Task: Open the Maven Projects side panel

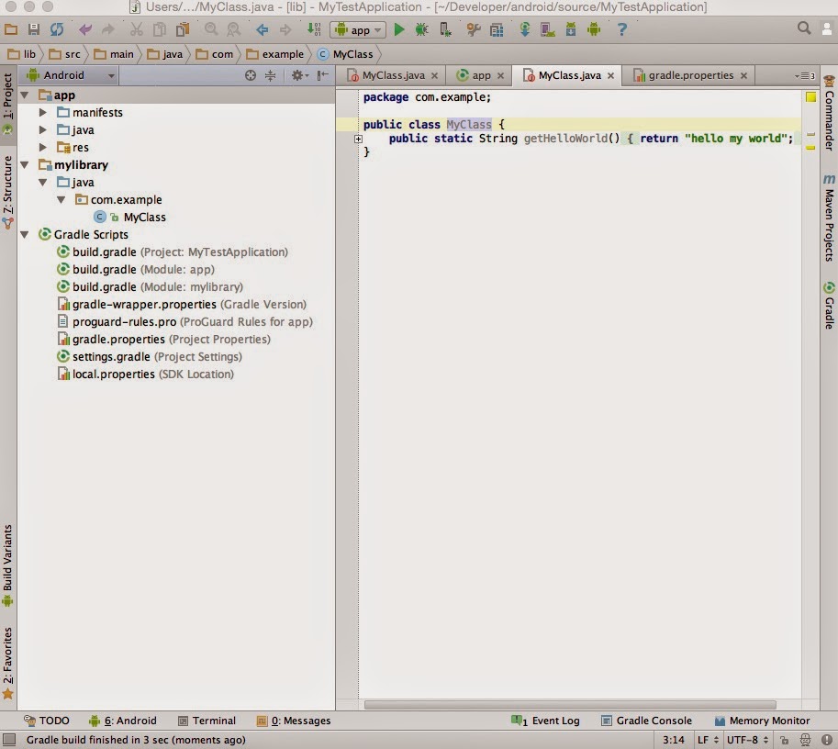Action: (829, 217)
